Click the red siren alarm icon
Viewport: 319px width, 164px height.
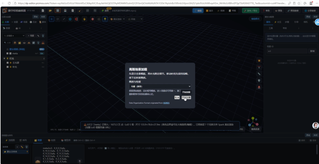tap(259, 87)
